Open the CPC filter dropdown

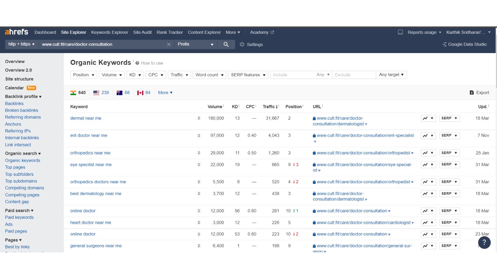point(156,75)
